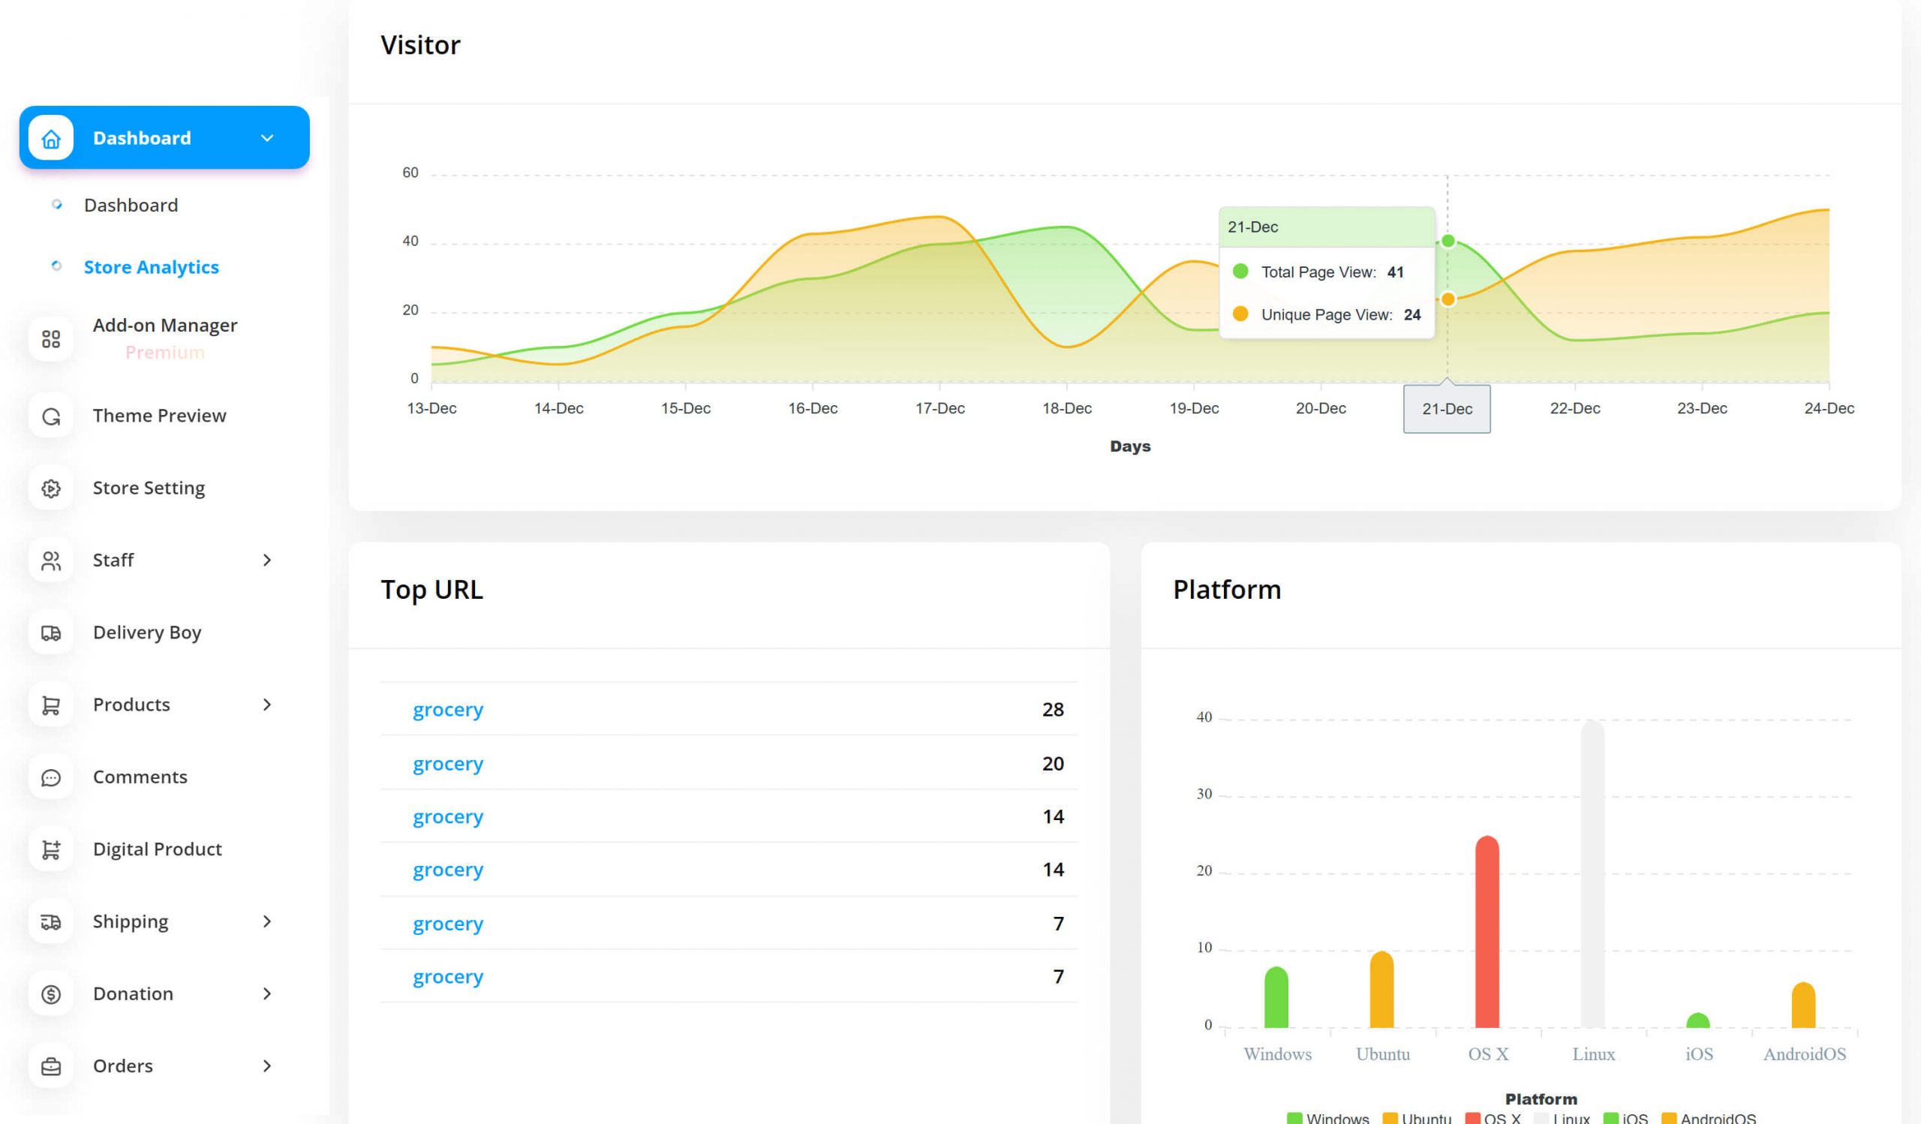The height and width of the screenshot is (1124, 1921).
Task: Click the Premium label under Add-on Manager
Action: coord(165,352)
